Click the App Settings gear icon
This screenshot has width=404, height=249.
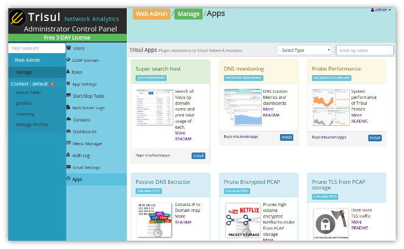tap(68, 83)
